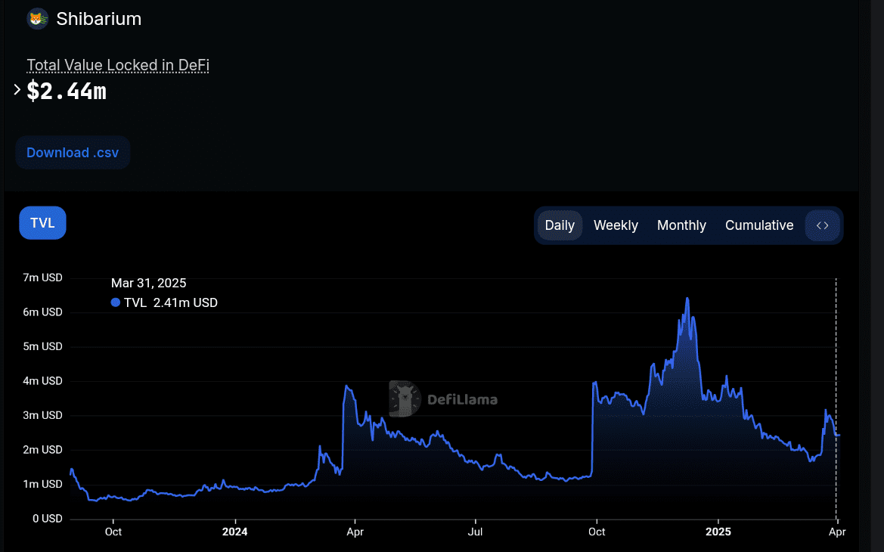Download the TVL data as .csv
The width and height of the screenshot is (884, 552).
[73, 153]
